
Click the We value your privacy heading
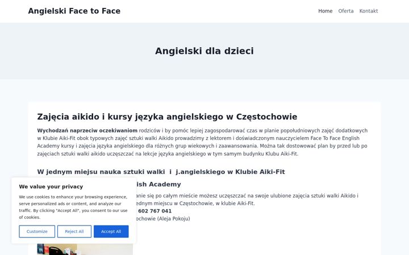[51, 186]
